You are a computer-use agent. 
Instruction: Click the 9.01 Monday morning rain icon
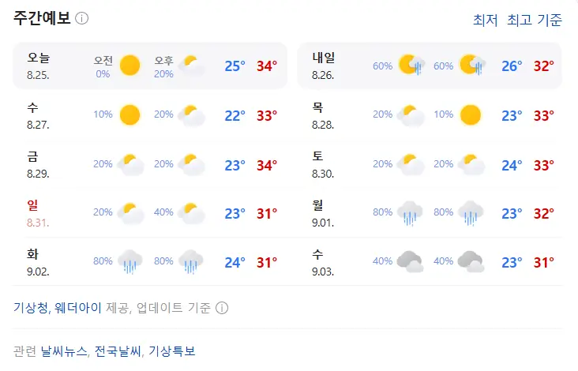pyautogui.click(x=410, y=213)
